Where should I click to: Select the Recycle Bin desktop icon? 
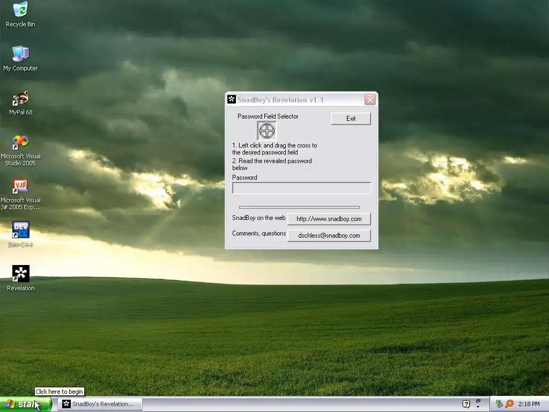20,14
